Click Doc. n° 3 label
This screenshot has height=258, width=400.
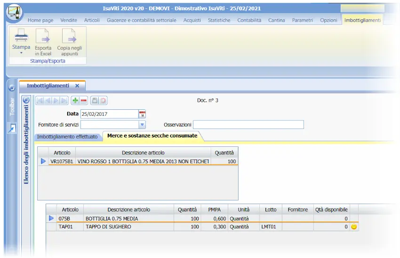(208, 100)
